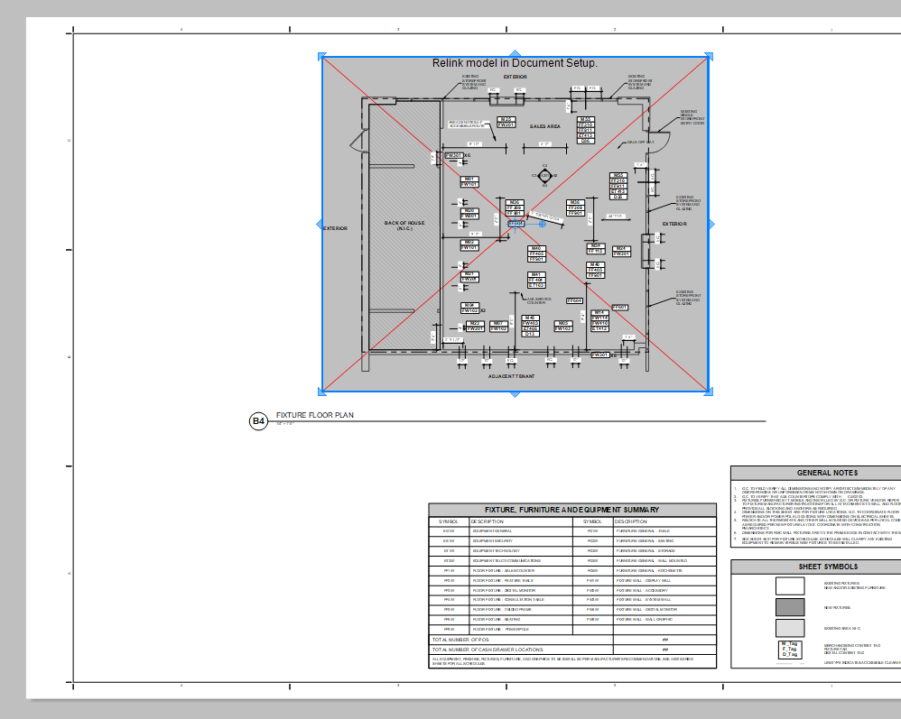Grab the top-left corner selection handle
901x719 pixels.
pos(321,56)
